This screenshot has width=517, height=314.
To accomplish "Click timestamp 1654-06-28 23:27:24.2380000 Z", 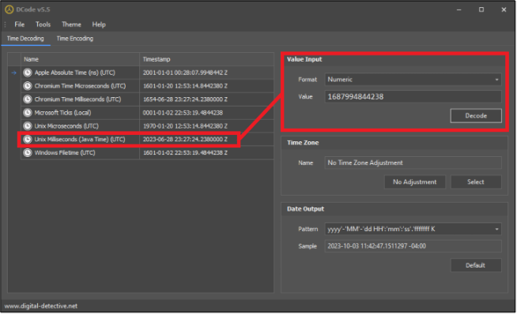I will [185, 99].
